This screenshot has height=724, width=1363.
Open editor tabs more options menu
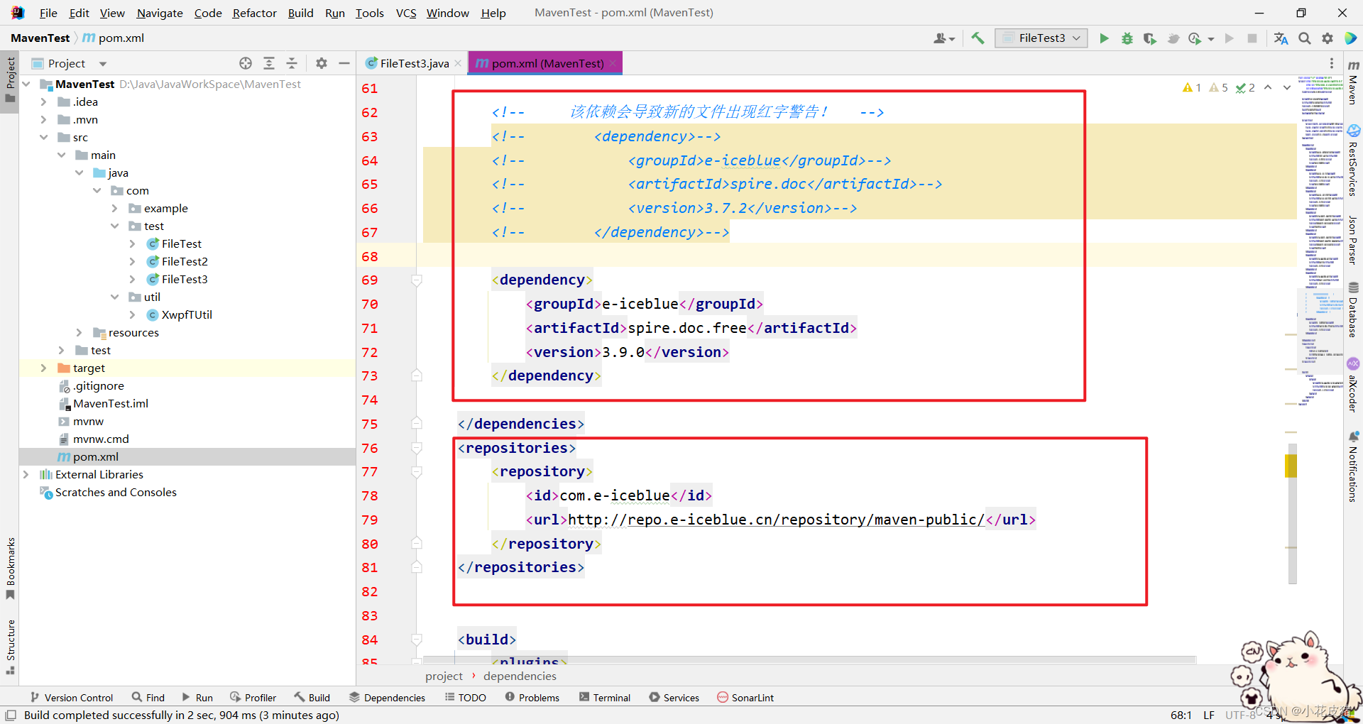click(1332, 63)
